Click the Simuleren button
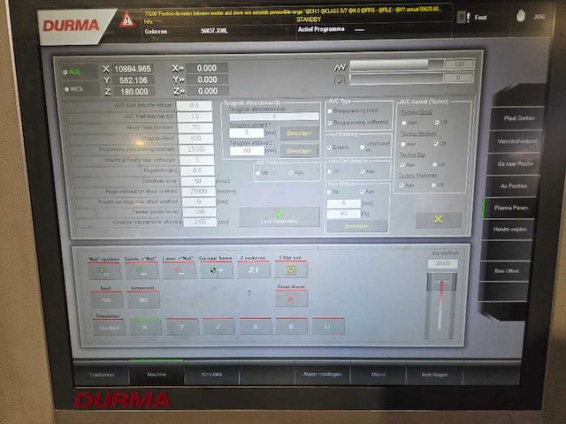 click(109, 328)
